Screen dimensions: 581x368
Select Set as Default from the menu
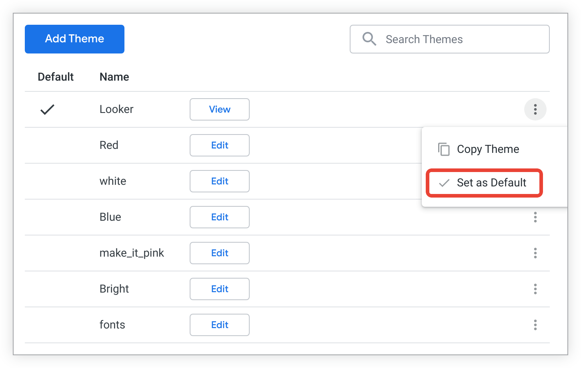point(491,183)
